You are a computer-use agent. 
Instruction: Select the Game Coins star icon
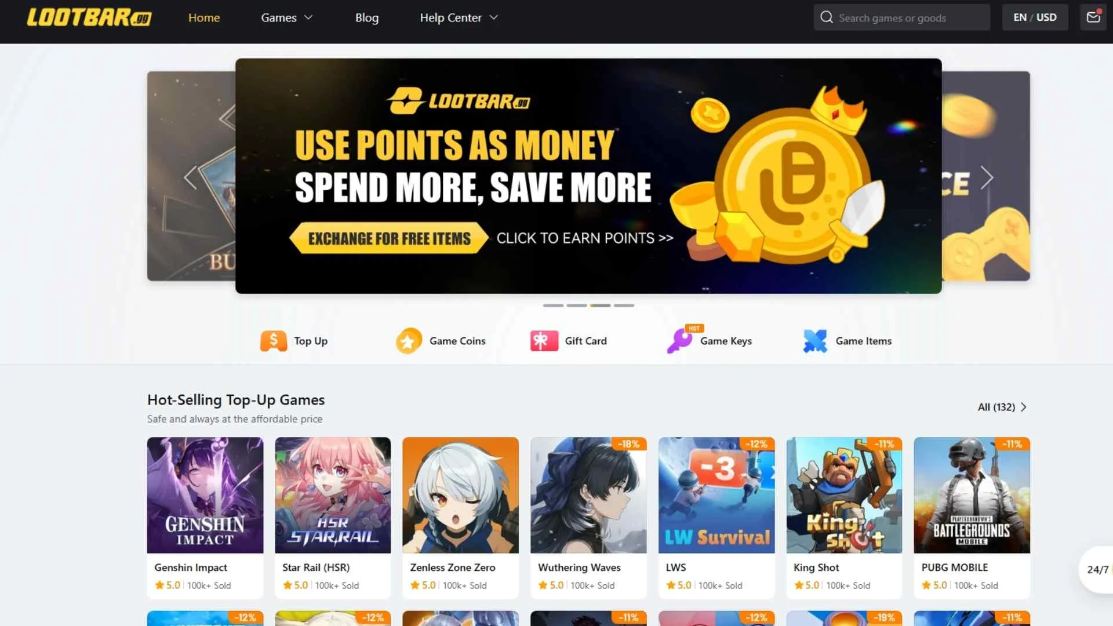click(x=409, y=341)
